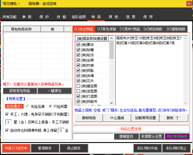The height and width of the screenshot is (155, 193).
Task: Switch to the 技能 tab
Action: pyautogui.click(x=61, y=17)
